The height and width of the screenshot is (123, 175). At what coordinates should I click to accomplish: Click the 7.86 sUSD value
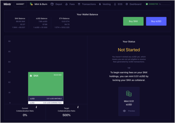pos(43,21)
